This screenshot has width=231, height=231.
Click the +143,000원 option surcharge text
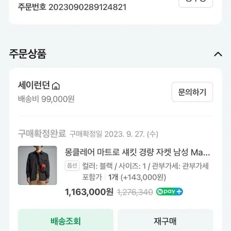pos(143,177)
